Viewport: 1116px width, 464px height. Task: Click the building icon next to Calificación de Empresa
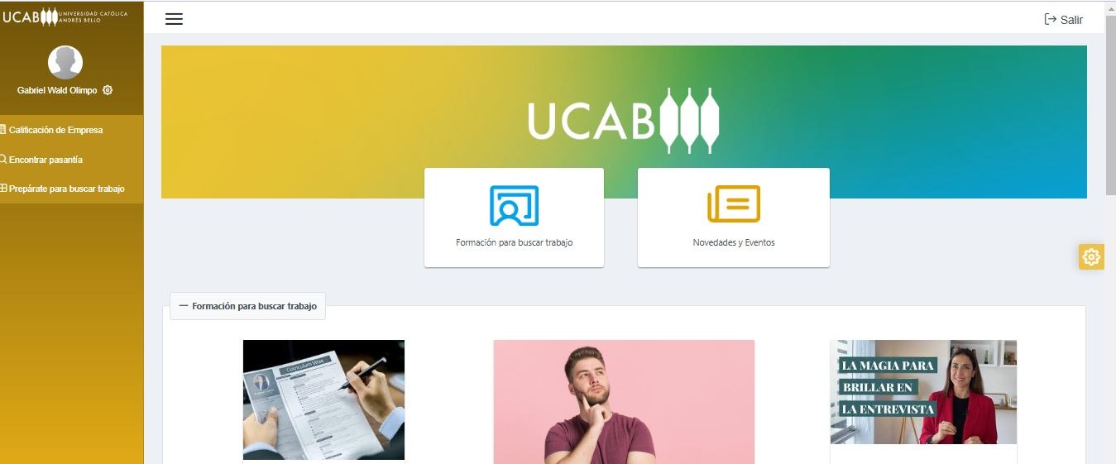(3, 130)
